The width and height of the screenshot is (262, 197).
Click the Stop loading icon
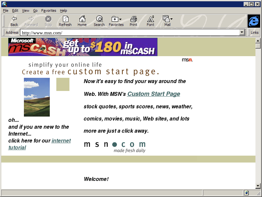[x=48, y=19]
